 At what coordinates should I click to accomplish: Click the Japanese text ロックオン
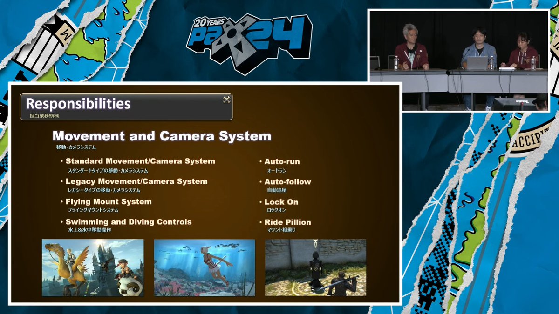point(276,211)
